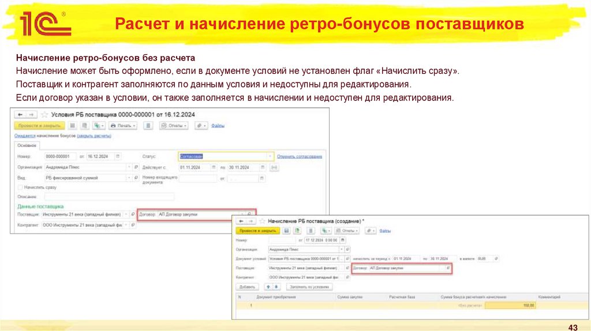591x331 pixels.
Task: Click the Расчетная база column header
Action: click(402, 297)
